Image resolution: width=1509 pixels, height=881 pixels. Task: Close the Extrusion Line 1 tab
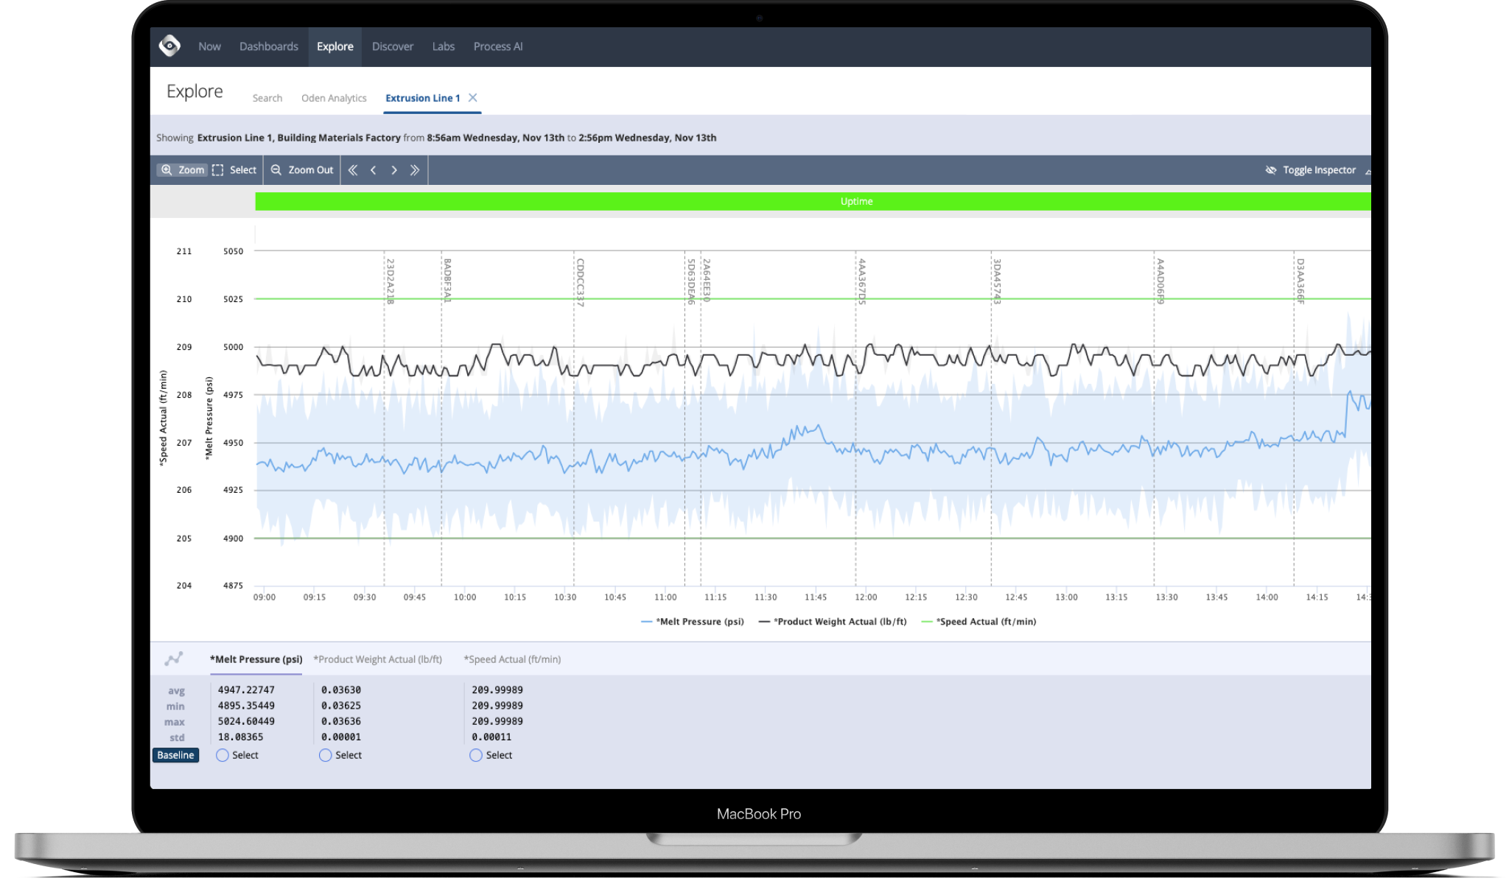[x=472, y=97]
